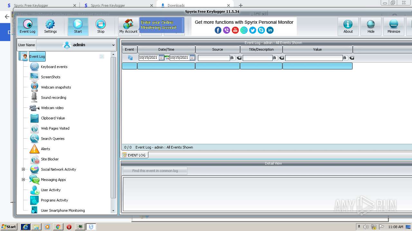Image resolution: width=412 pixels, height=231 pixels.
Task: Select Clipboard Value in the tree
Action: (x=53, y=118)
